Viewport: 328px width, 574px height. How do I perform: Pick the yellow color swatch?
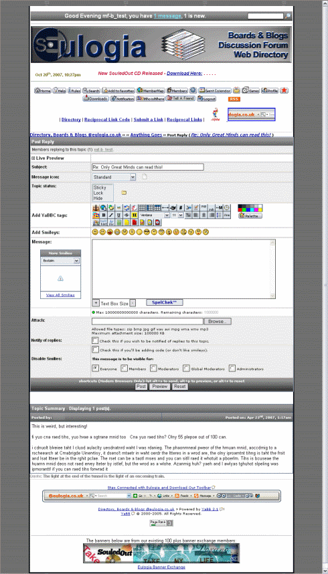click(x=260, y=210)
